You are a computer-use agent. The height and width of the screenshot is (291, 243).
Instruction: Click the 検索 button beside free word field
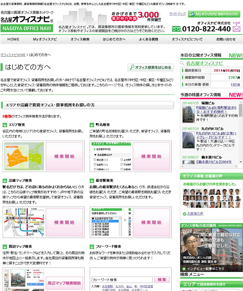[x=162, y=280]
